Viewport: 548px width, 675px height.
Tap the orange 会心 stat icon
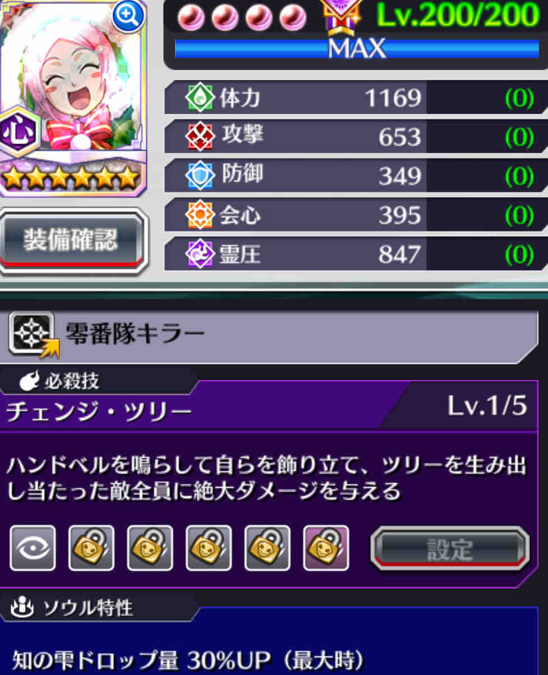click(x=200, y=215)
